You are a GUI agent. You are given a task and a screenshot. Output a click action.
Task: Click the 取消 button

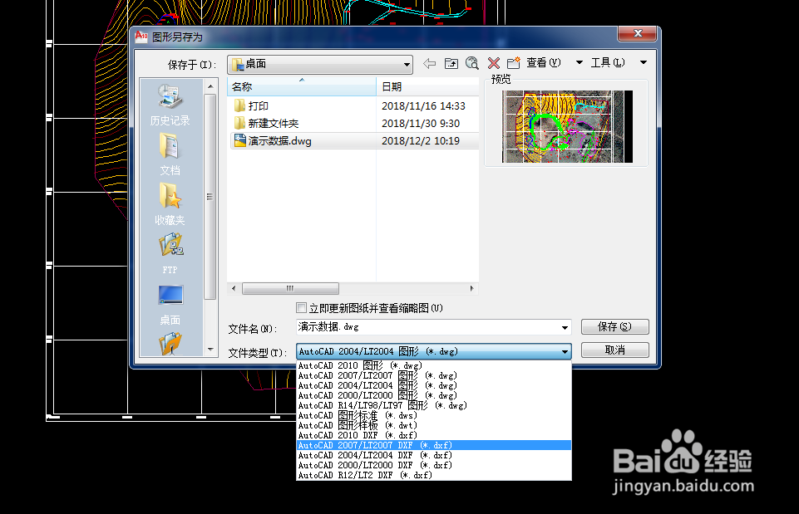pos(615,350)
